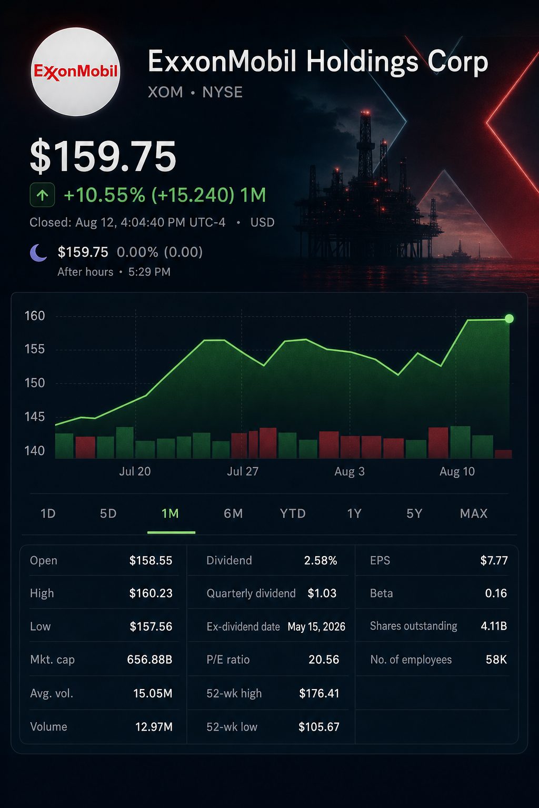Image resolution: width=539 pixels, height=808 pixels.
Task: Click the EPS value $7.77
Action: pos(494,561)
